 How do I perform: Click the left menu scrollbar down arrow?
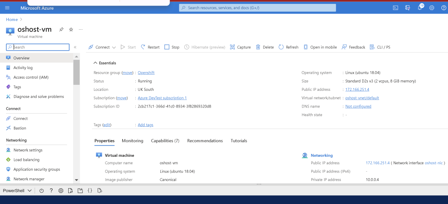pyautogui.click(x=76, y=180)
